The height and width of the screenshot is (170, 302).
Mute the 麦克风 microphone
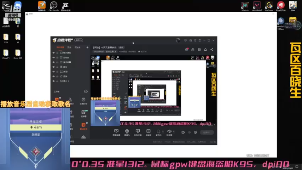coord(159,133)
